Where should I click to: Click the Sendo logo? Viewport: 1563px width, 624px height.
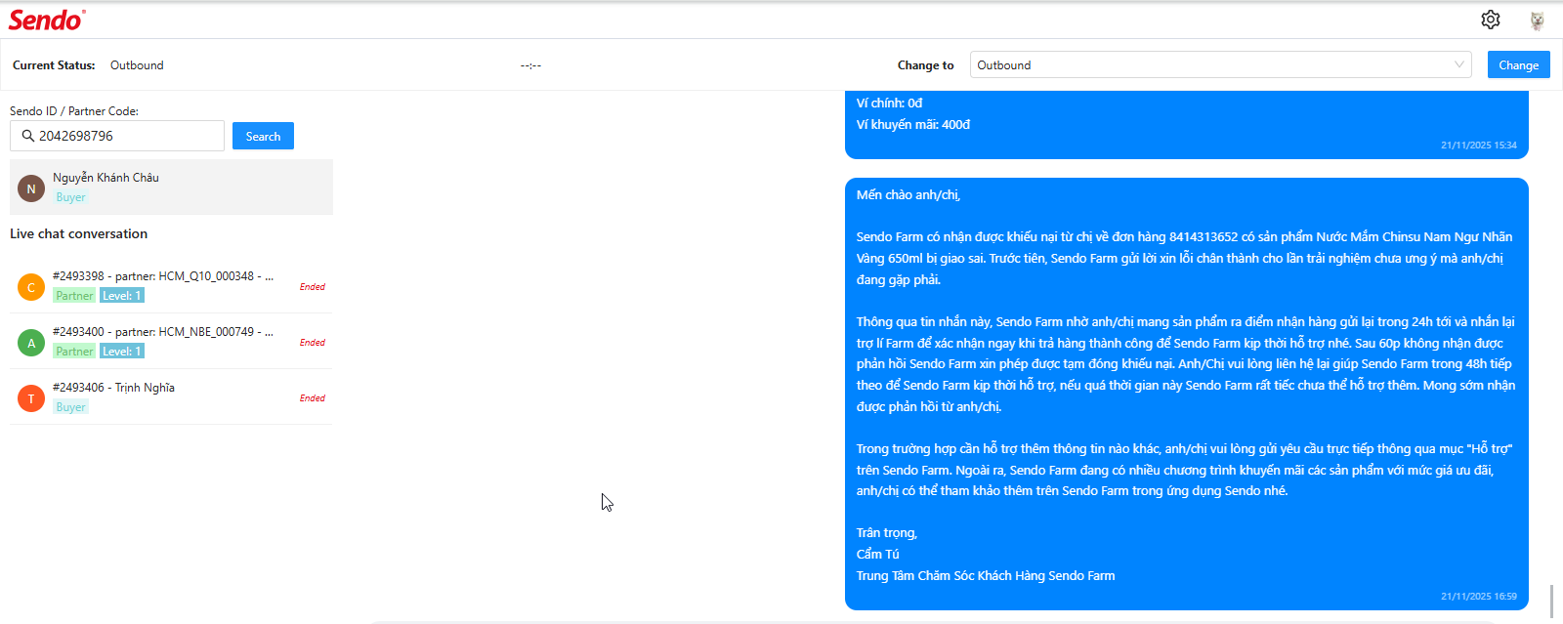pos(47,20)
